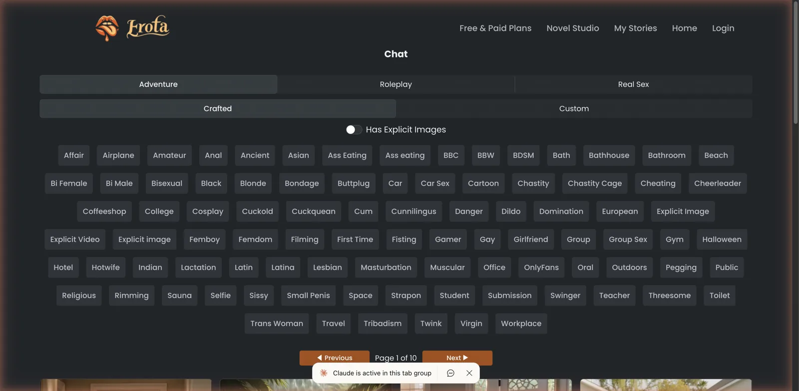
Task: Click the page vertical scrollbar
Action: [796, 62]
